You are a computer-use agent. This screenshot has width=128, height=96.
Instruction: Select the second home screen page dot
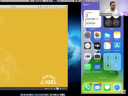pos(102,78)
